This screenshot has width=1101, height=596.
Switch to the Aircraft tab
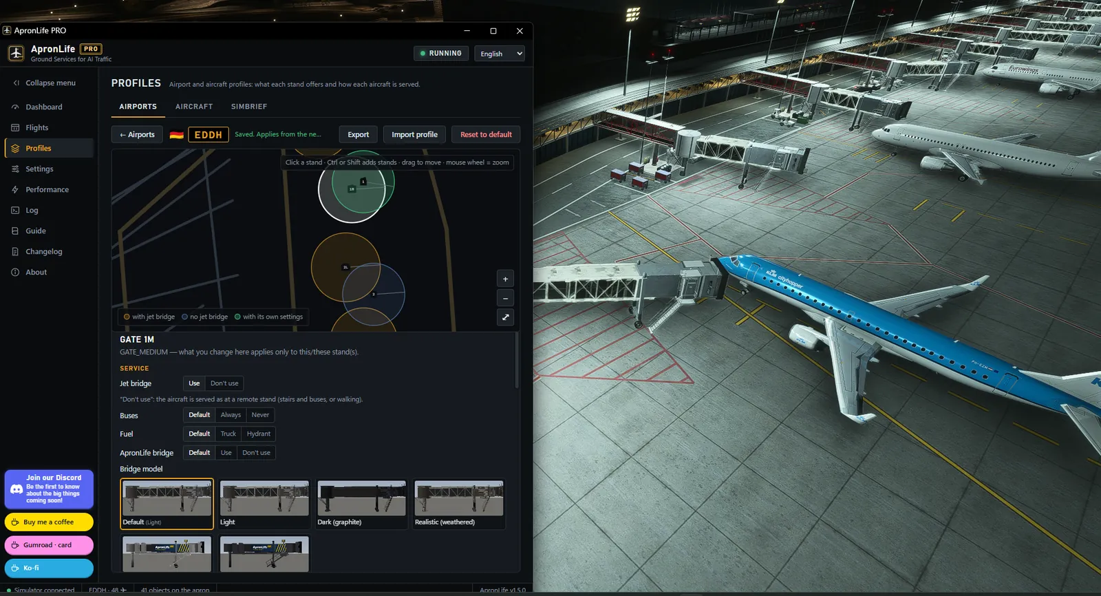pos(194,107)
